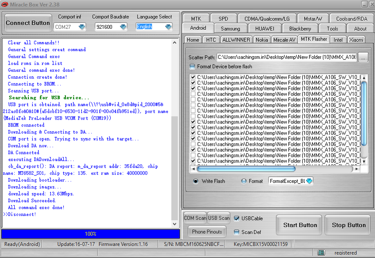Toggle the USBCable checkbox
375x258 pixels.
tap(236, 218)
